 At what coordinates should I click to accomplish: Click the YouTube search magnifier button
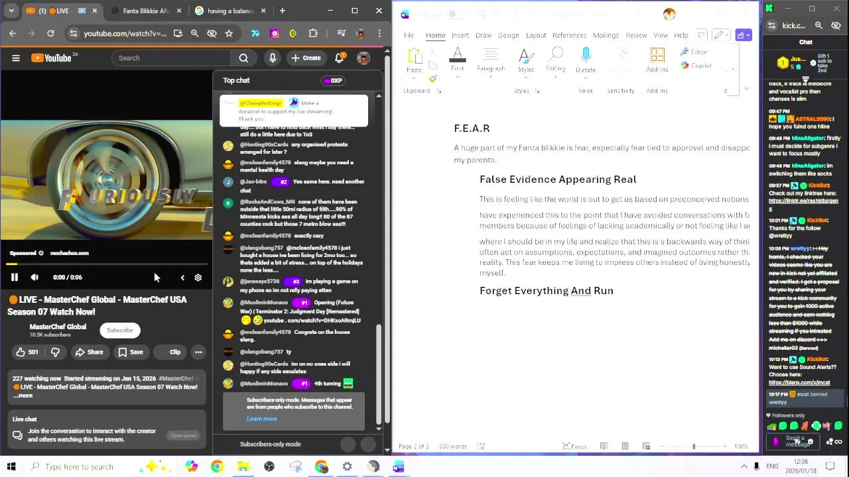tap(243, 58)
